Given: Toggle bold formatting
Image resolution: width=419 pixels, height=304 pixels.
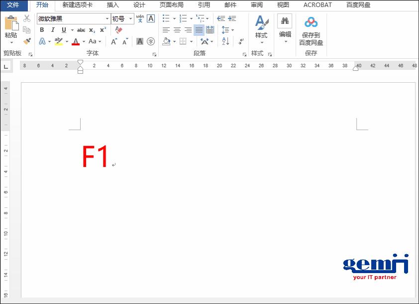Looking at the screenshot, I should (x=42, y=30).
